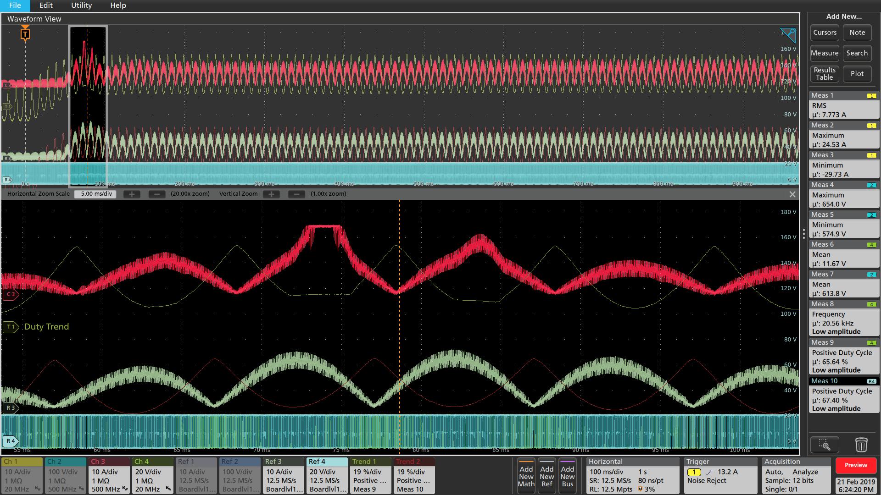The image size is (881, 495).
Task: Open the Horizontal settings badge
Action: coord(632,475)
